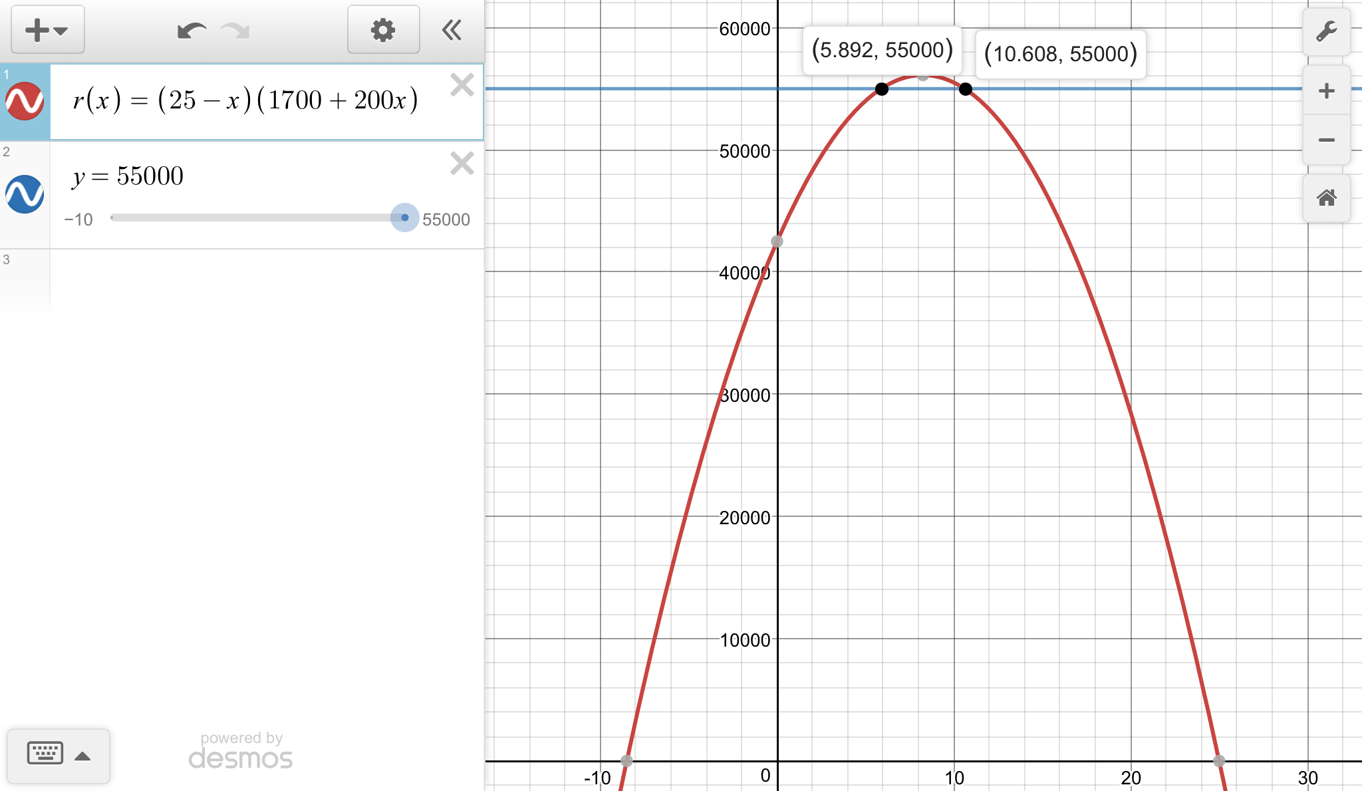Show the on-screen keyboard
The height and width of the screenshot is (791, 1362).
click(45, 754)
